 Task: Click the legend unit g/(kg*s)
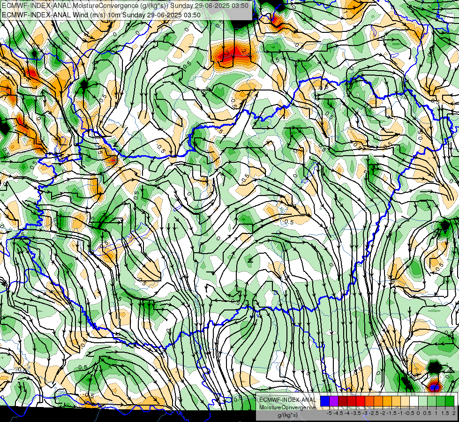pyautogui.click(x=287, y=415)
